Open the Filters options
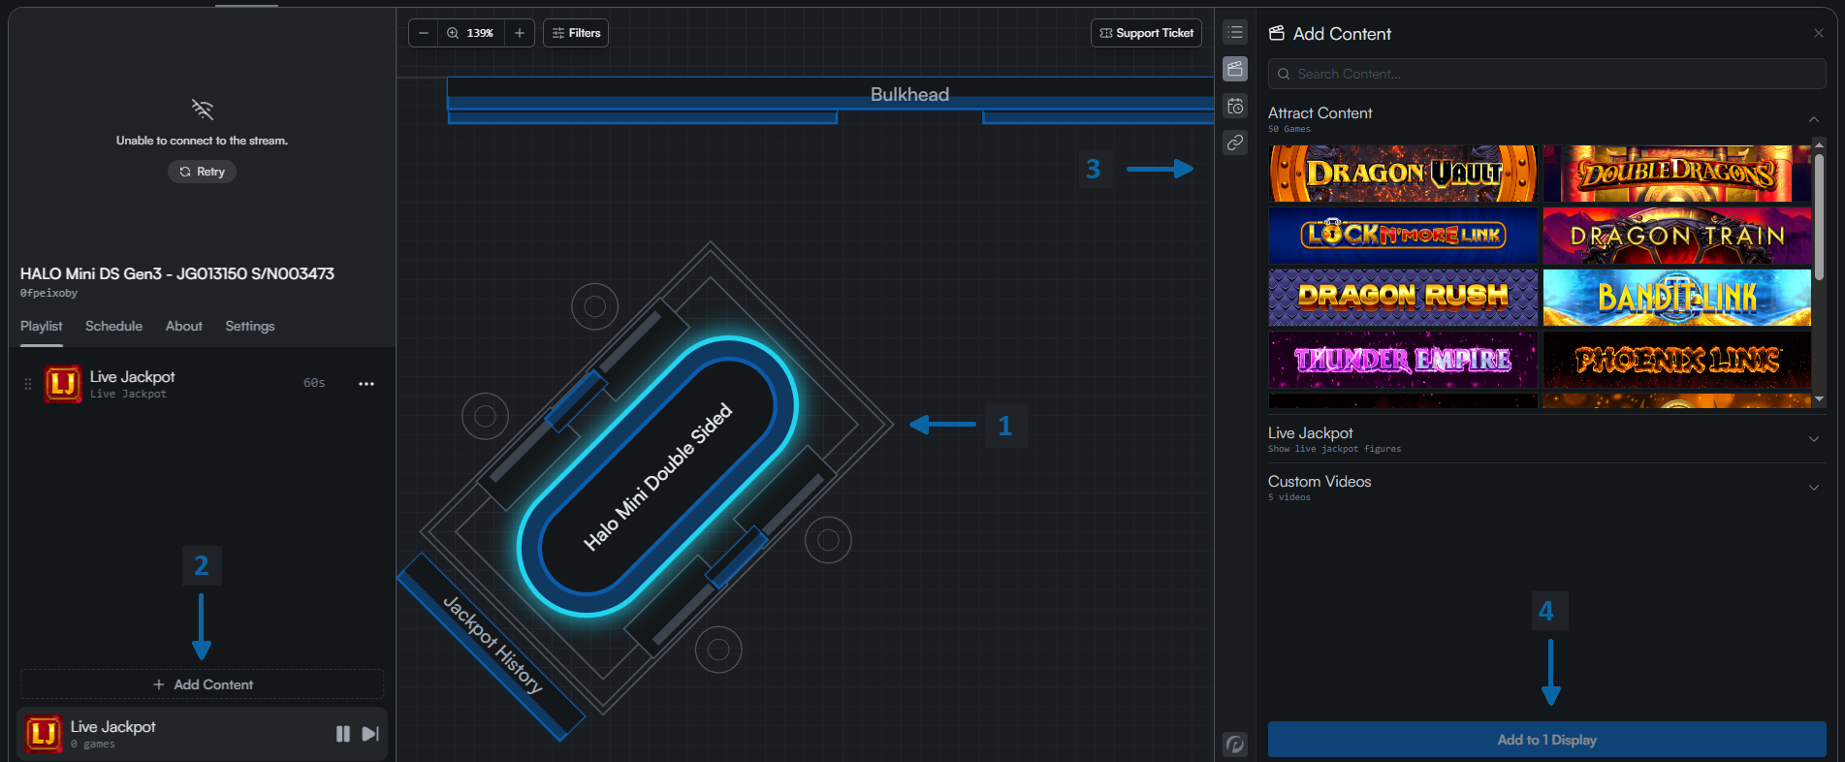1845x762 pixels. click(576, 33)
